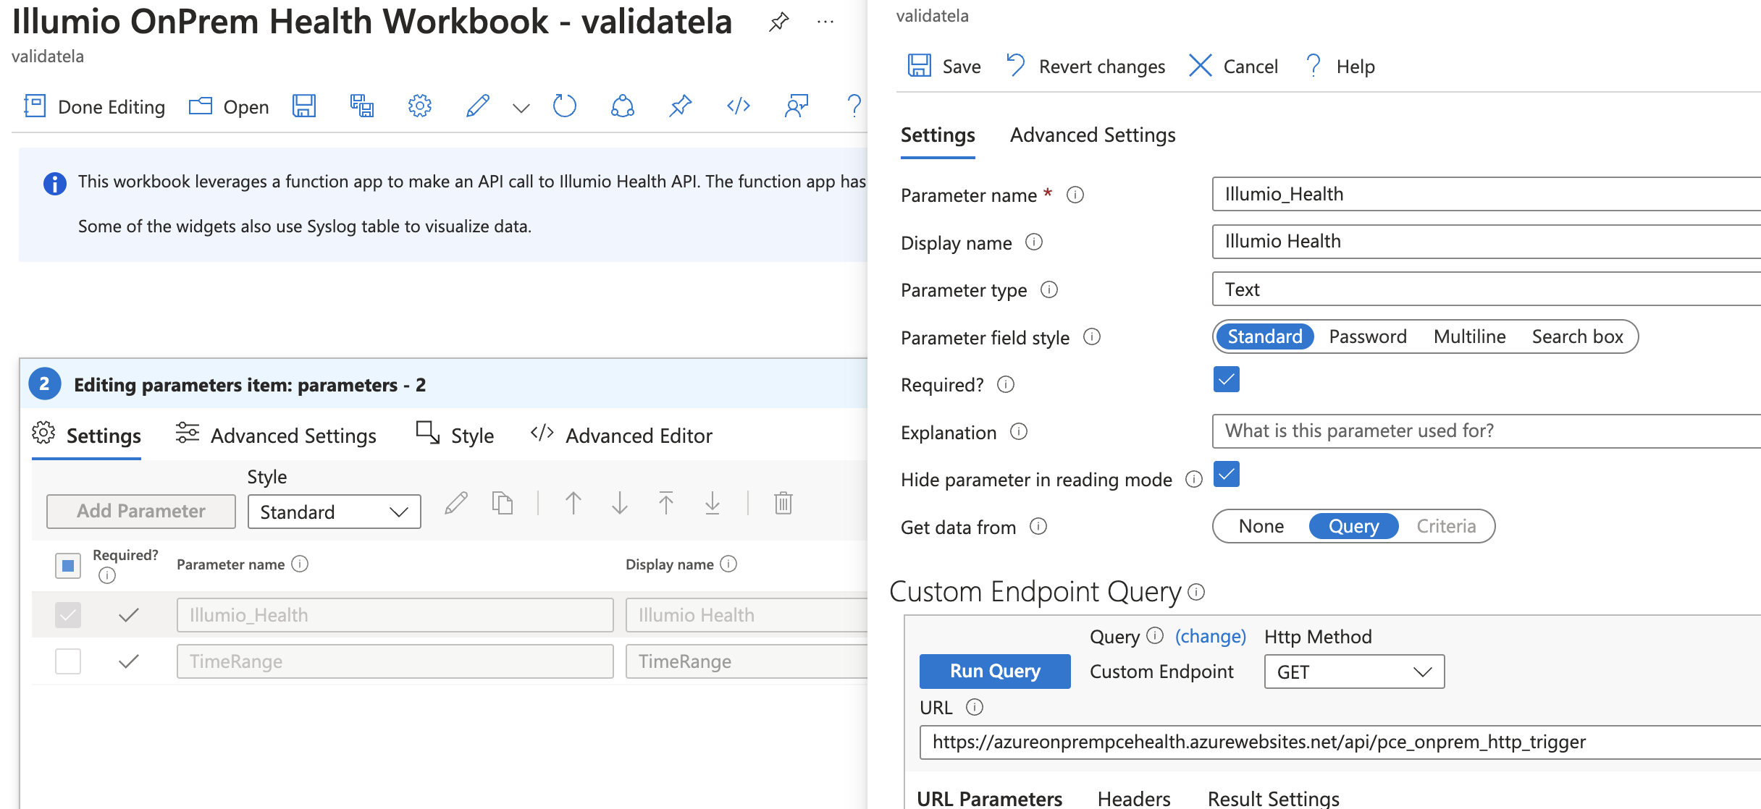Click the Add Parameter button
Viewport: 1761px width, 809px height.
tap(141, 511)
